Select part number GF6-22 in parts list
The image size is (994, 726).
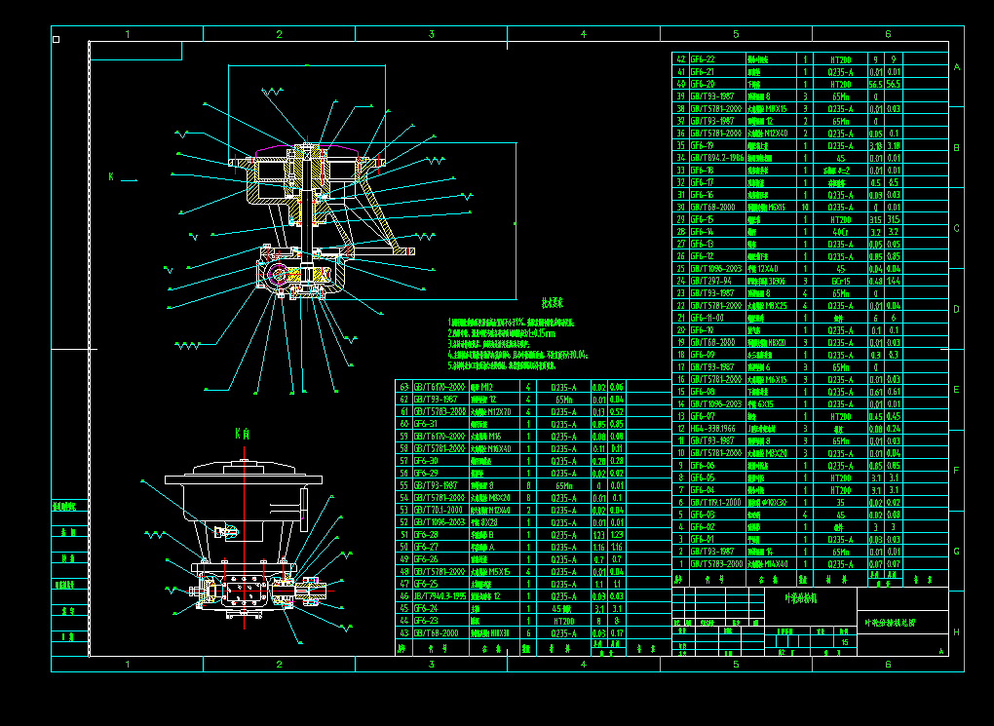pyautogui.click(x=703, y=59)
